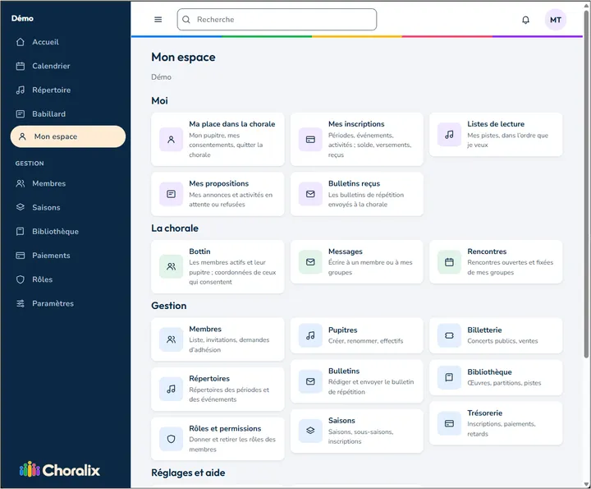Click 'Œuvres, partitions, pistes' description text
591x489 pixels.
point(504,383)
